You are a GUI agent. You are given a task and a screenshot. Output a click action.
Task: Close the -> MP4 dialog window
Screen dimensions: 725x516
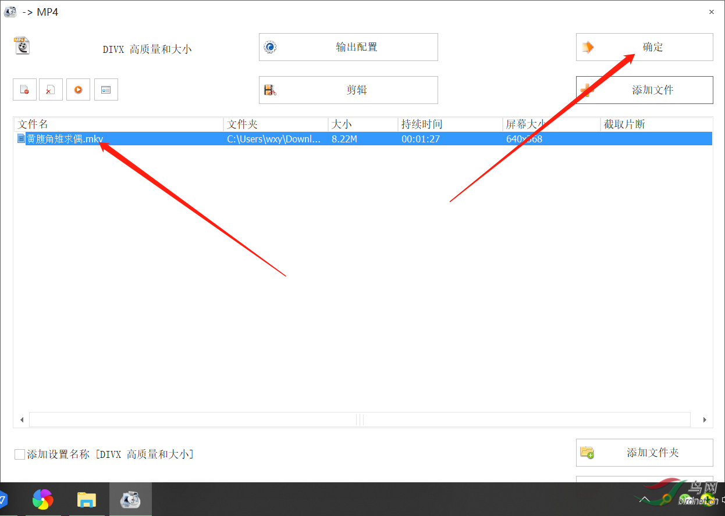[x=711, y=12]
